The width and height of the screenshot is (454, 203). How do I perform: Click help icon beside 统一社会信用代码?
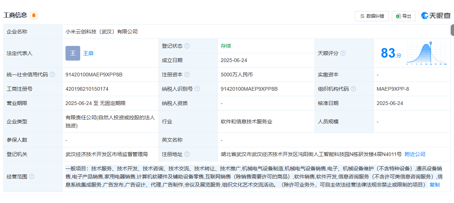(52, 75)
